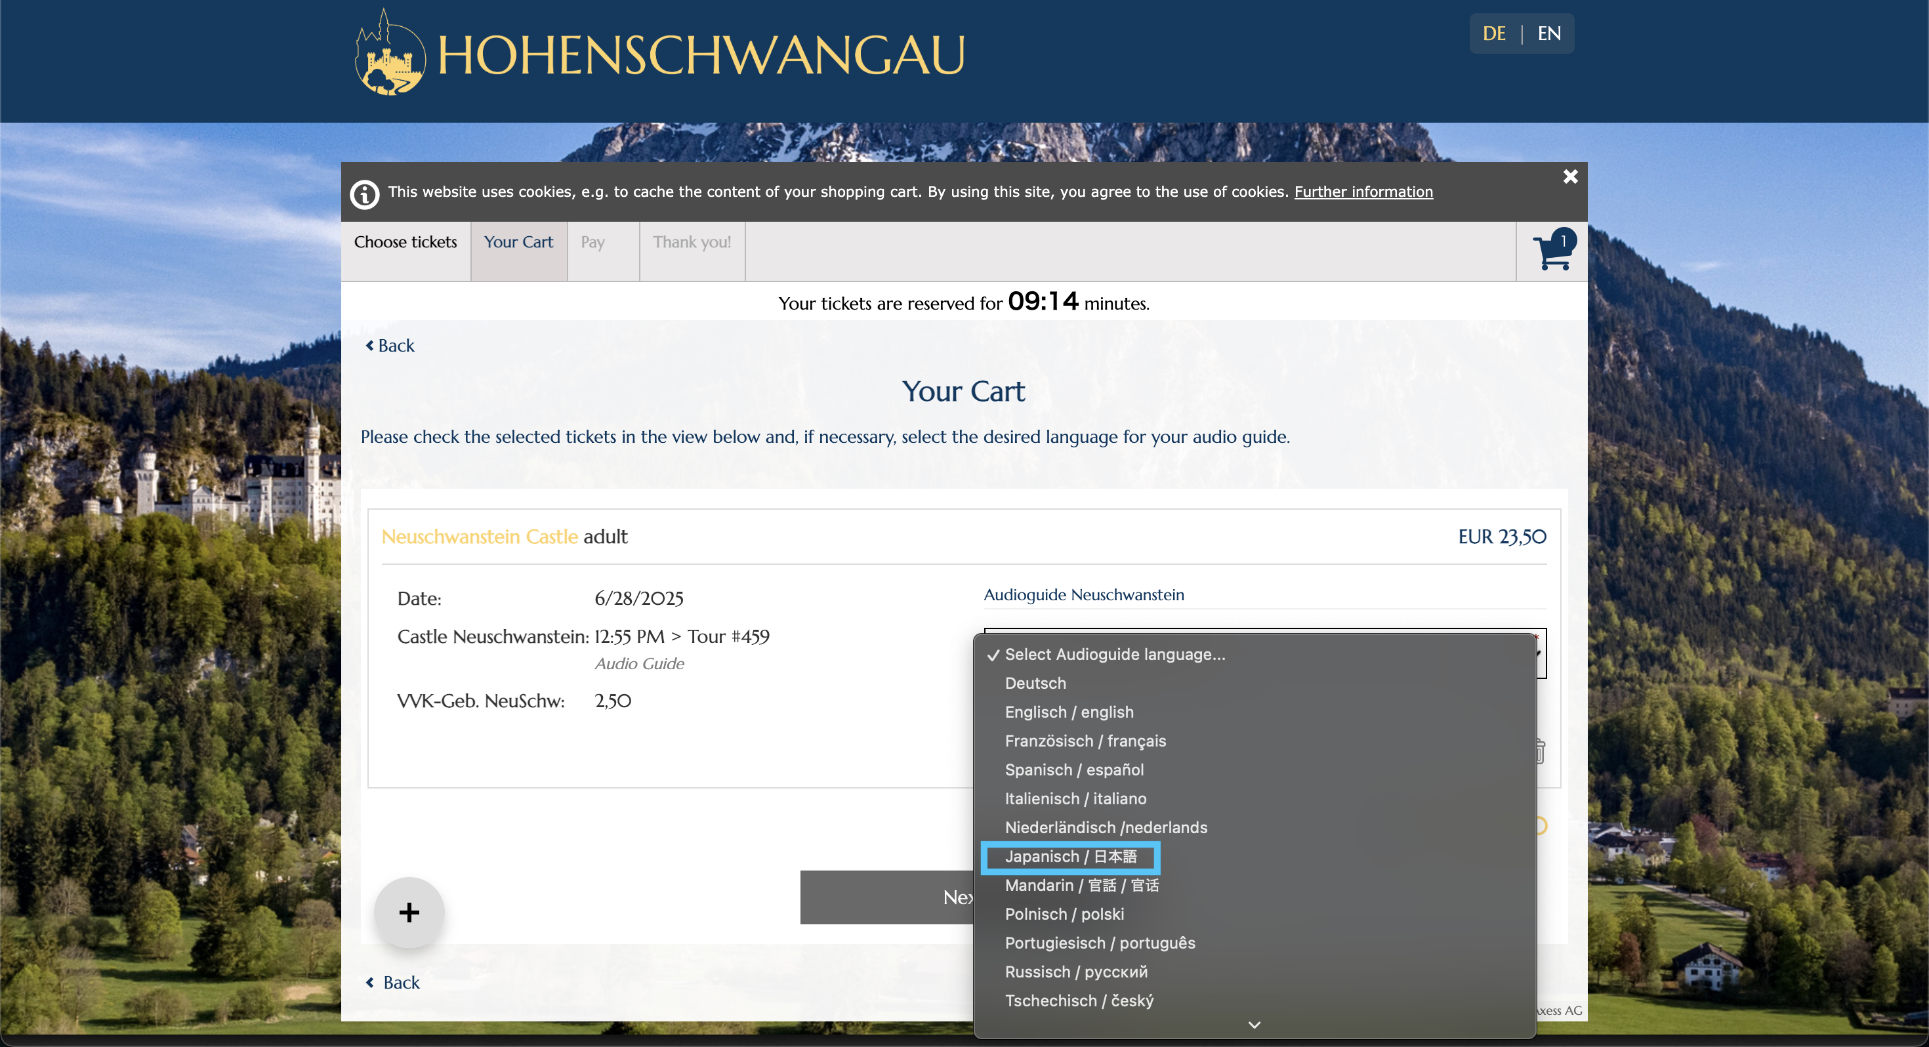Viewport: 1929px width, 1047px height.
Task: Click the Next button
Action: pos(887,897)
